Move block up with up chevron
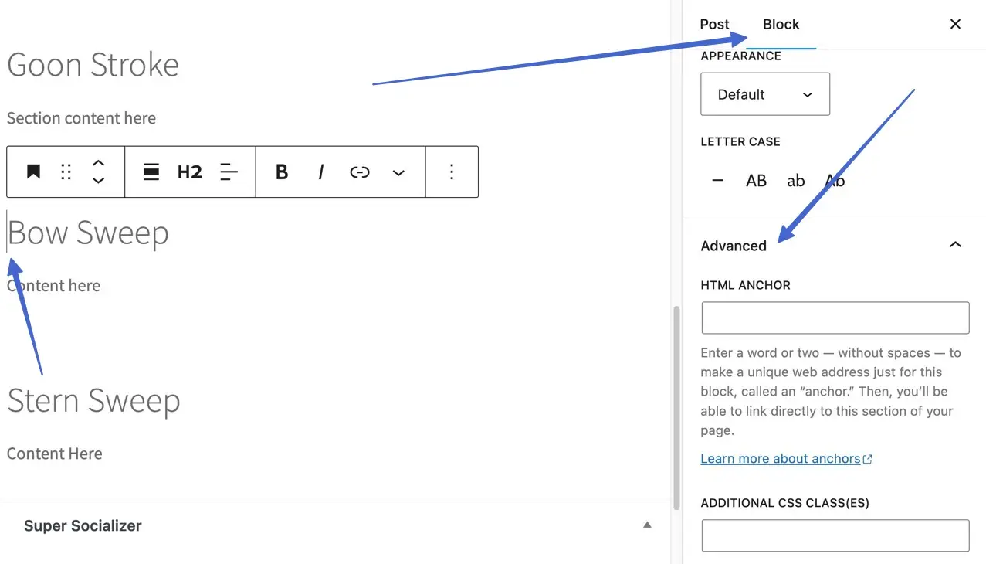Viewport: 986px width, 564px height. tap(98, 163)
